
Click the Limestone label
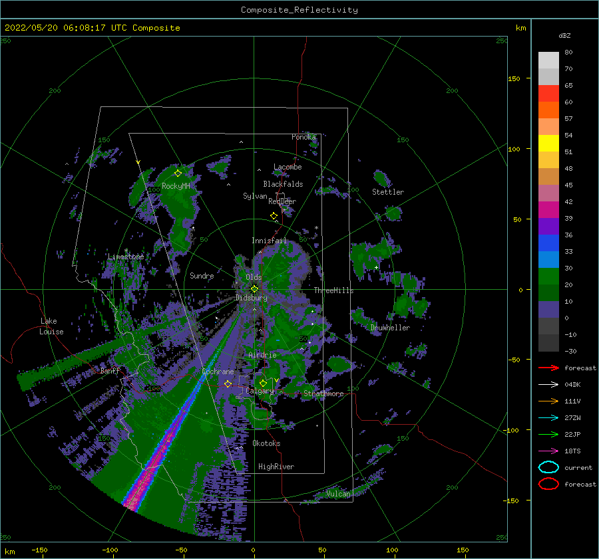(x=126, y=257)
